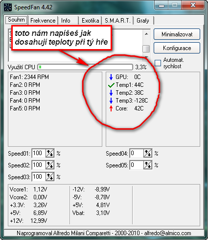Adjust Speed03 with its up/down spinner

[50, 177]
